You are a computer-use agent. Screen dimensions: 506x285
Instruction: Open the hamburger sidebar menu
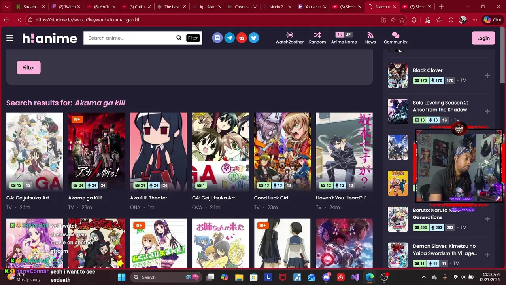[x=10, y=38]
